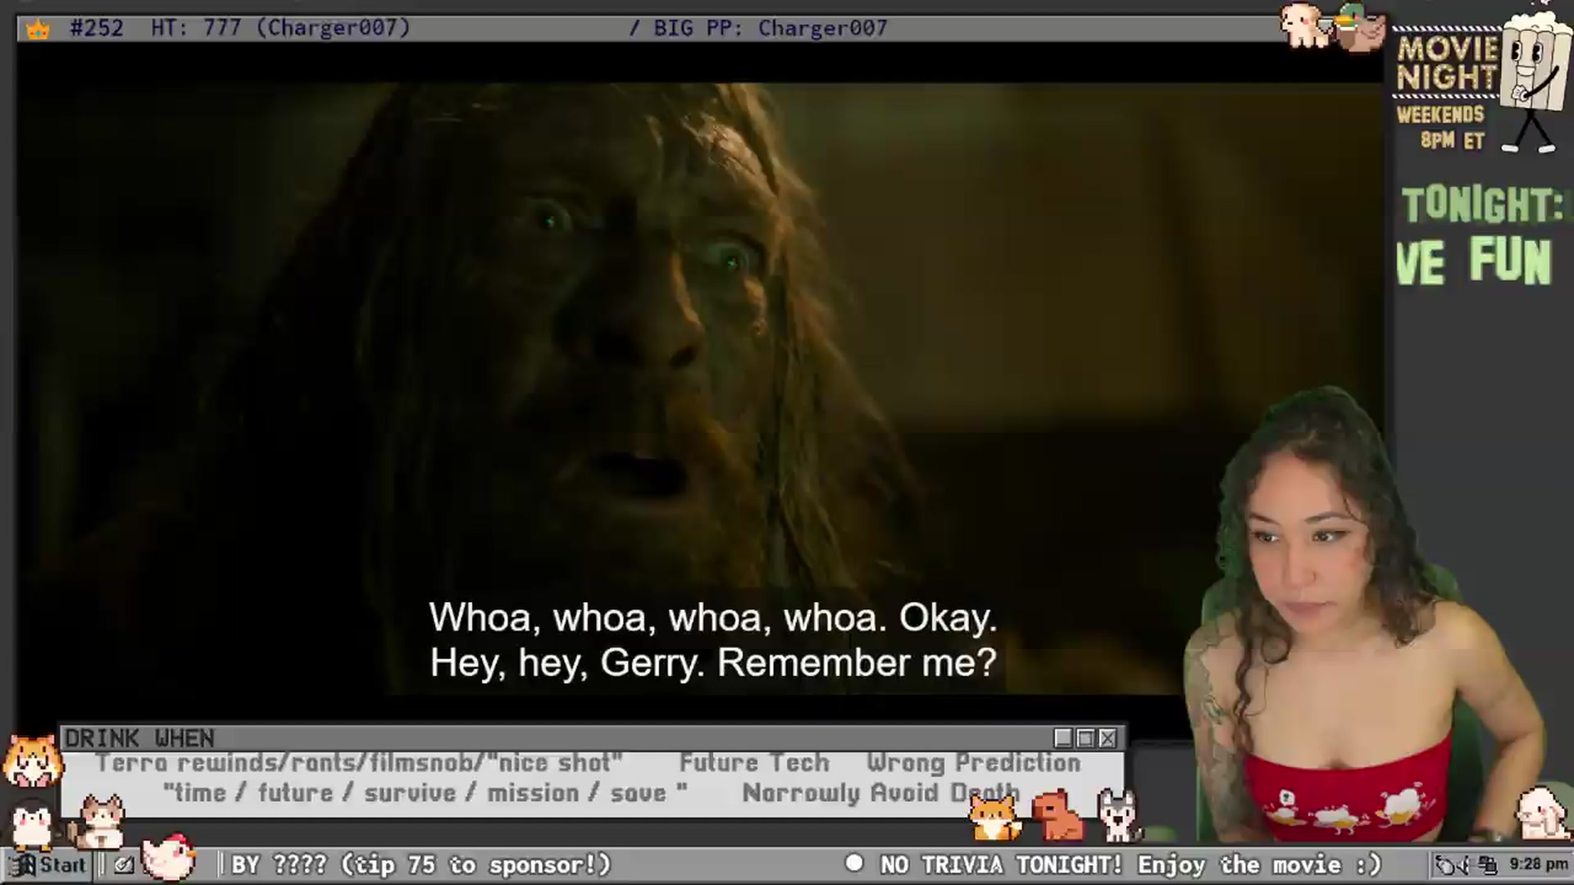Click the DRINK WHEN title bar text
This screenshot has height=885, width=1574.
pos(139,738)
